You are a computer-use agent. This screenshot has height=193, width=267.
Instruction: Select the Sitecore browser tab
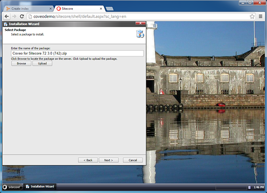pos(79,8)
